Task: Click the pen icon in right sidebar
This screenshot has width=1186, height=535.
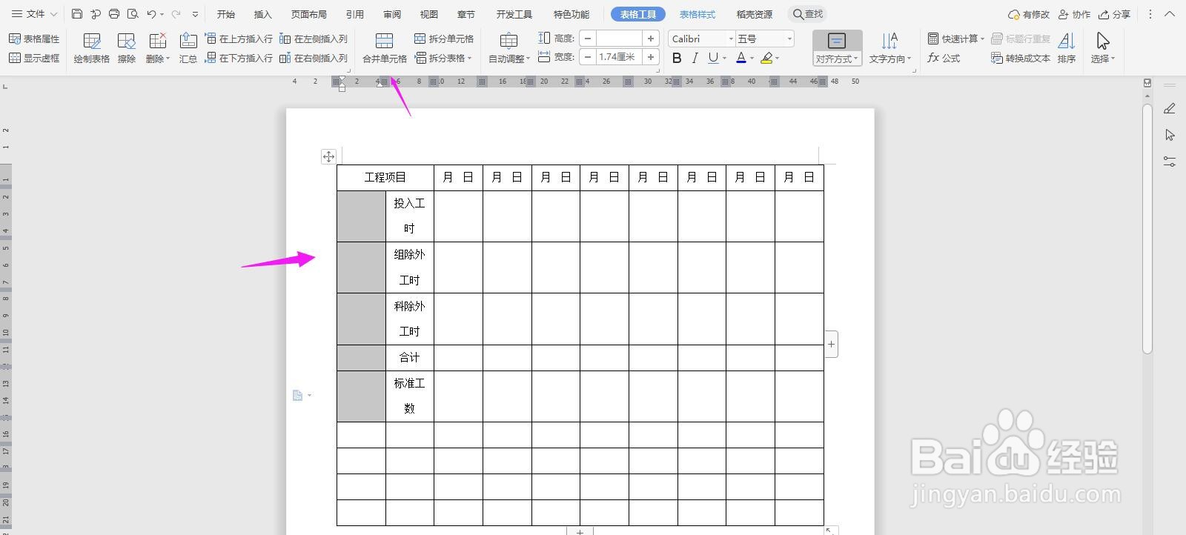Action: tap(1170, 109)
